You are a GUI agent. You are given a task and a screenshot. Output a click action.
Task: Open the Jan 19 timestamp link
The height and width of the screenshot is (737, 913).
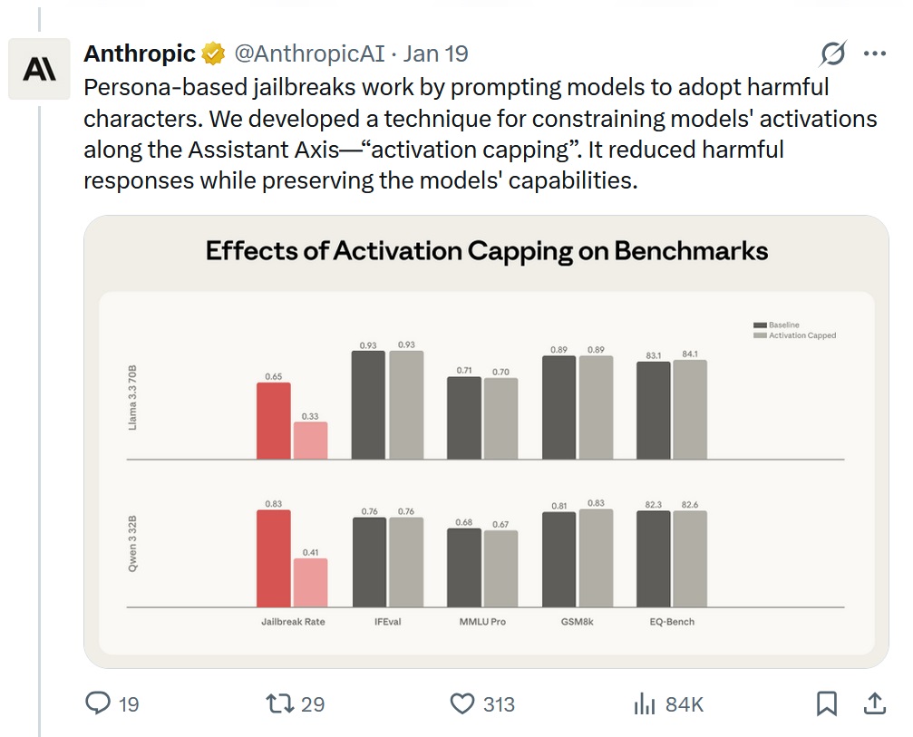(436, 54)
